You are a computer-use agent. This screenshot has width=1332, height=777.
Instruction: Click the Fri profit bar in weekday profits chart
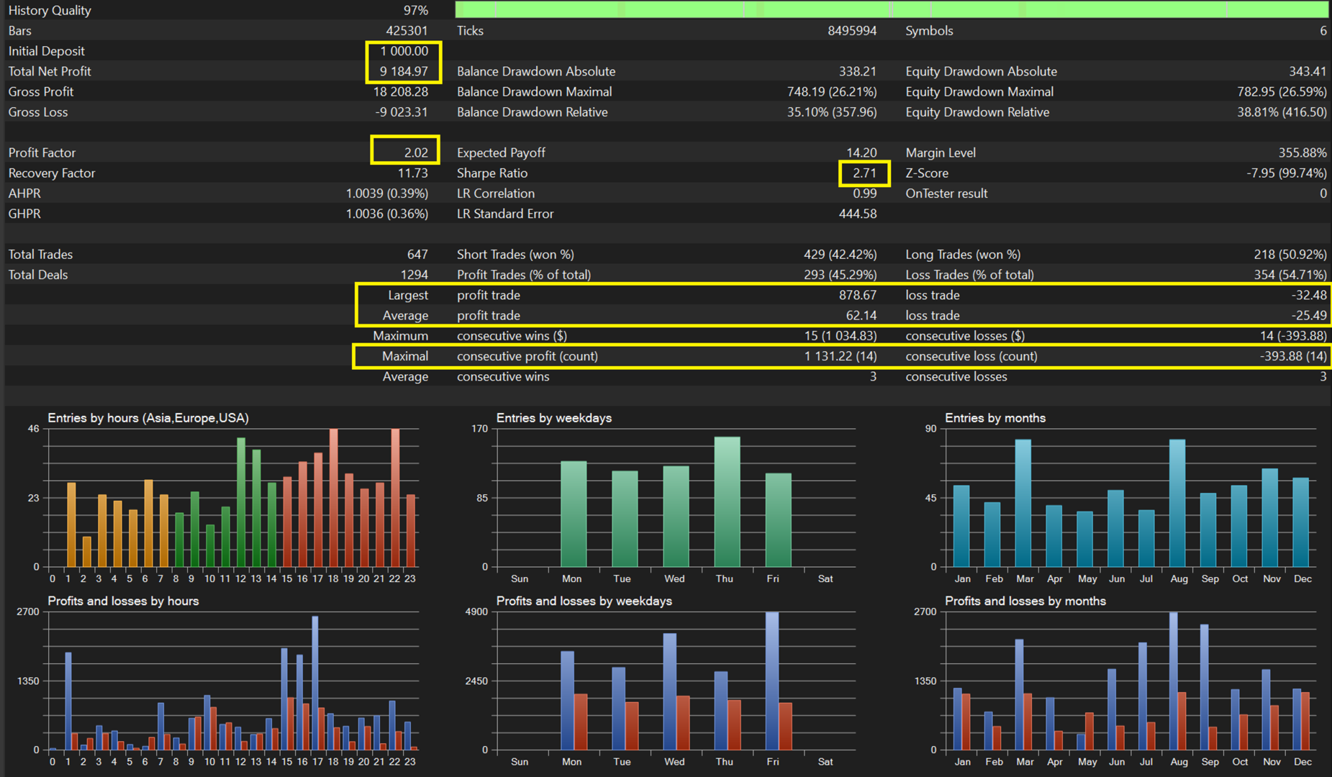pos(772,680)
